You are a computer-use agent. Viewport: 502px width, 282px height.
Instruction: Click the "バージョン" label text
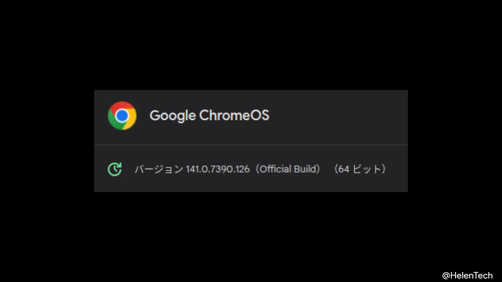click(x=159, y=169)
